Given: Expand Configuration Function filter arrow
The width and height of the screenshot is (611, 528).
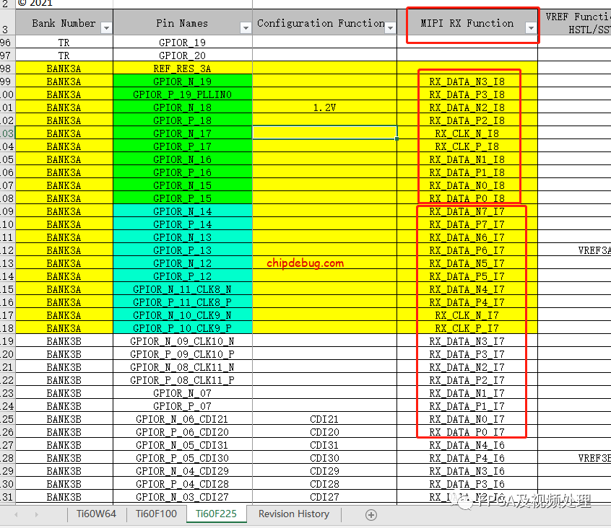Looking at the screenshot, I should [391, 27].
